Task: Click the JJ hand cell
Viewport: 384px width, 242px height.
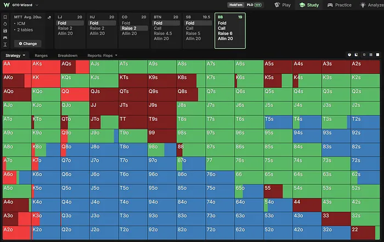Action: pos(104,109)
